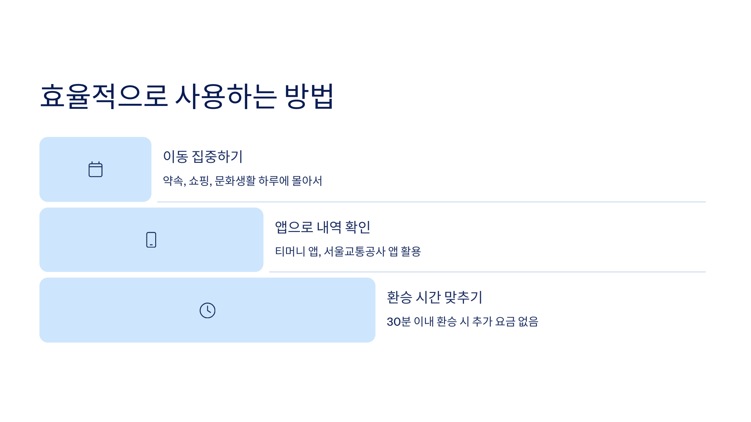Click the clock icon
The image size is (751, 422).
pos(207,310)
